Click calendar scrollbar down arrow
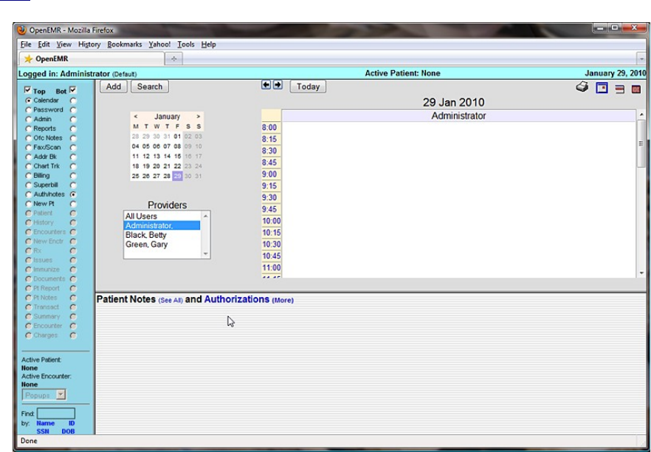Screen dimensions: 651x452 point(641,273)
